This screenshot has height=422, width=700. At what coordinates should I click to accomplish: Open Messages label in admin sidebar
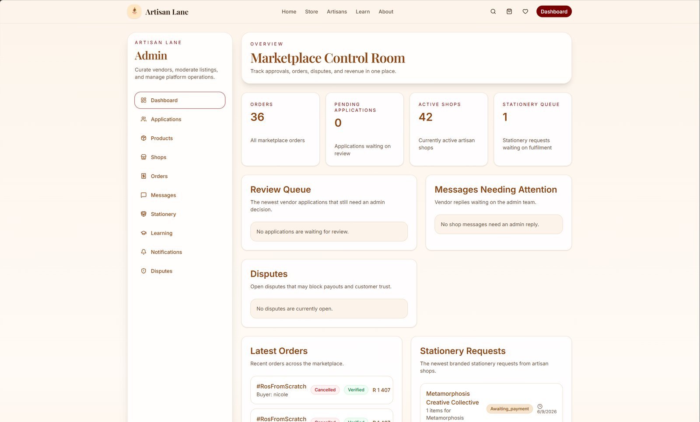point(163,195)
